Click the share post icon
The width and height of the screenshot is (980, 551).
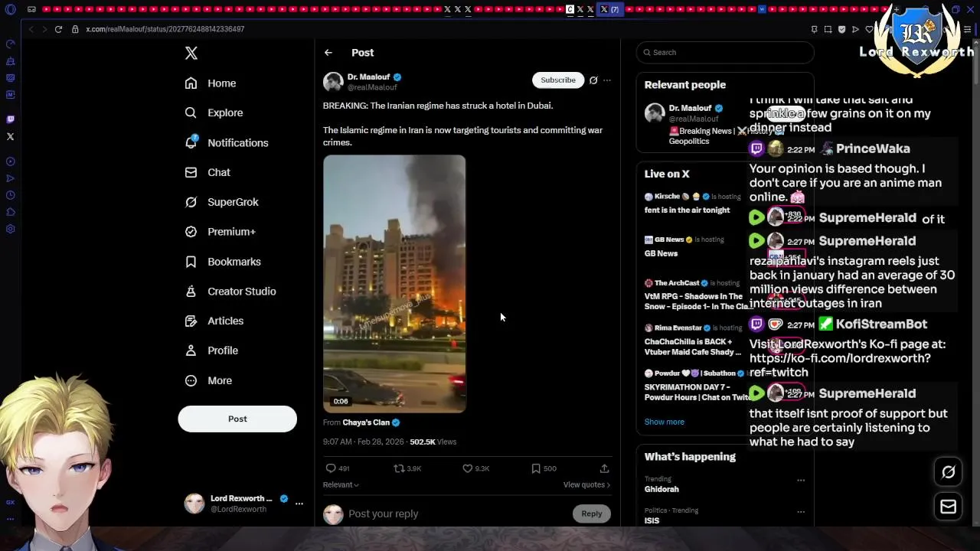click(x=604, y=468)
